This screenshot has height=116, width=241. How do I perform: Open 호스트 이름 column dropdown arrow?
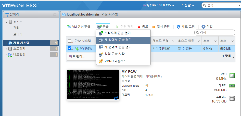pos(198,41)
